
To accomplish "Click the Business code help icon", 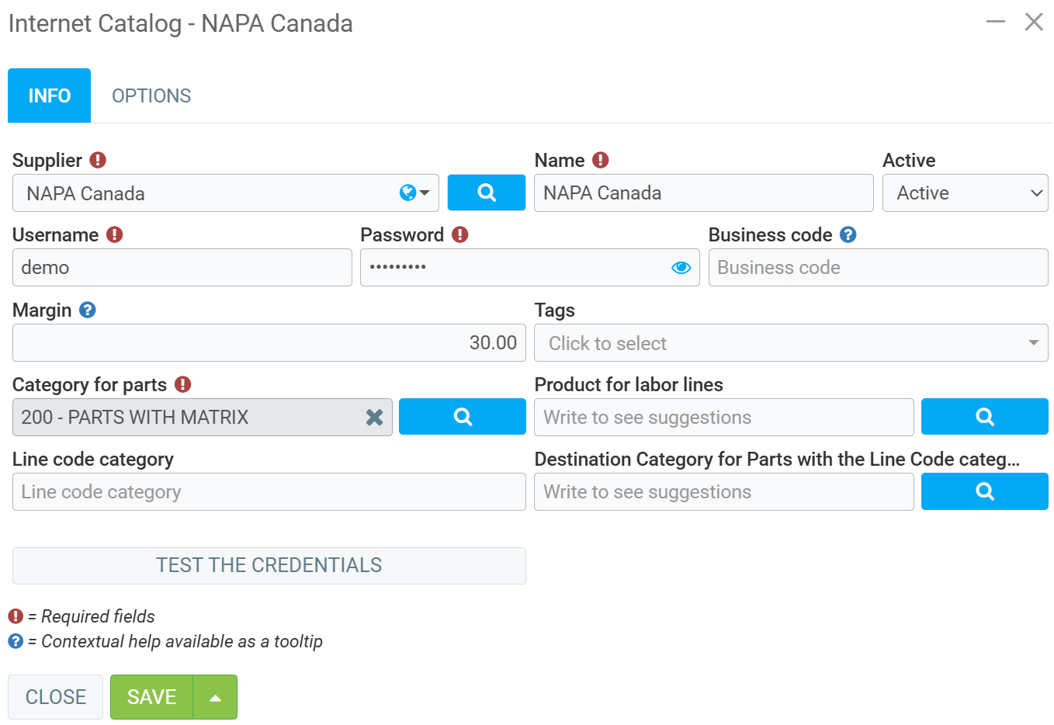I will pos(848,234).
